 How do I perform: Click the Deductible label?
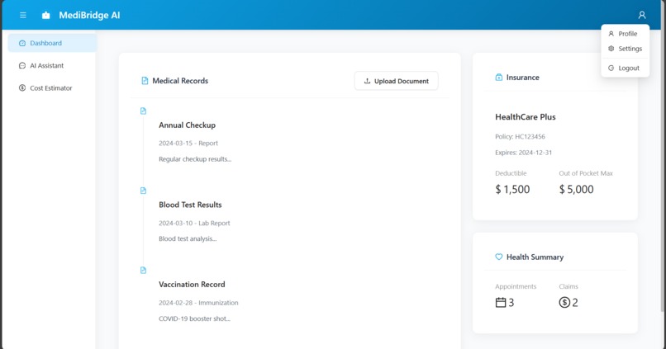pos(511,173)
